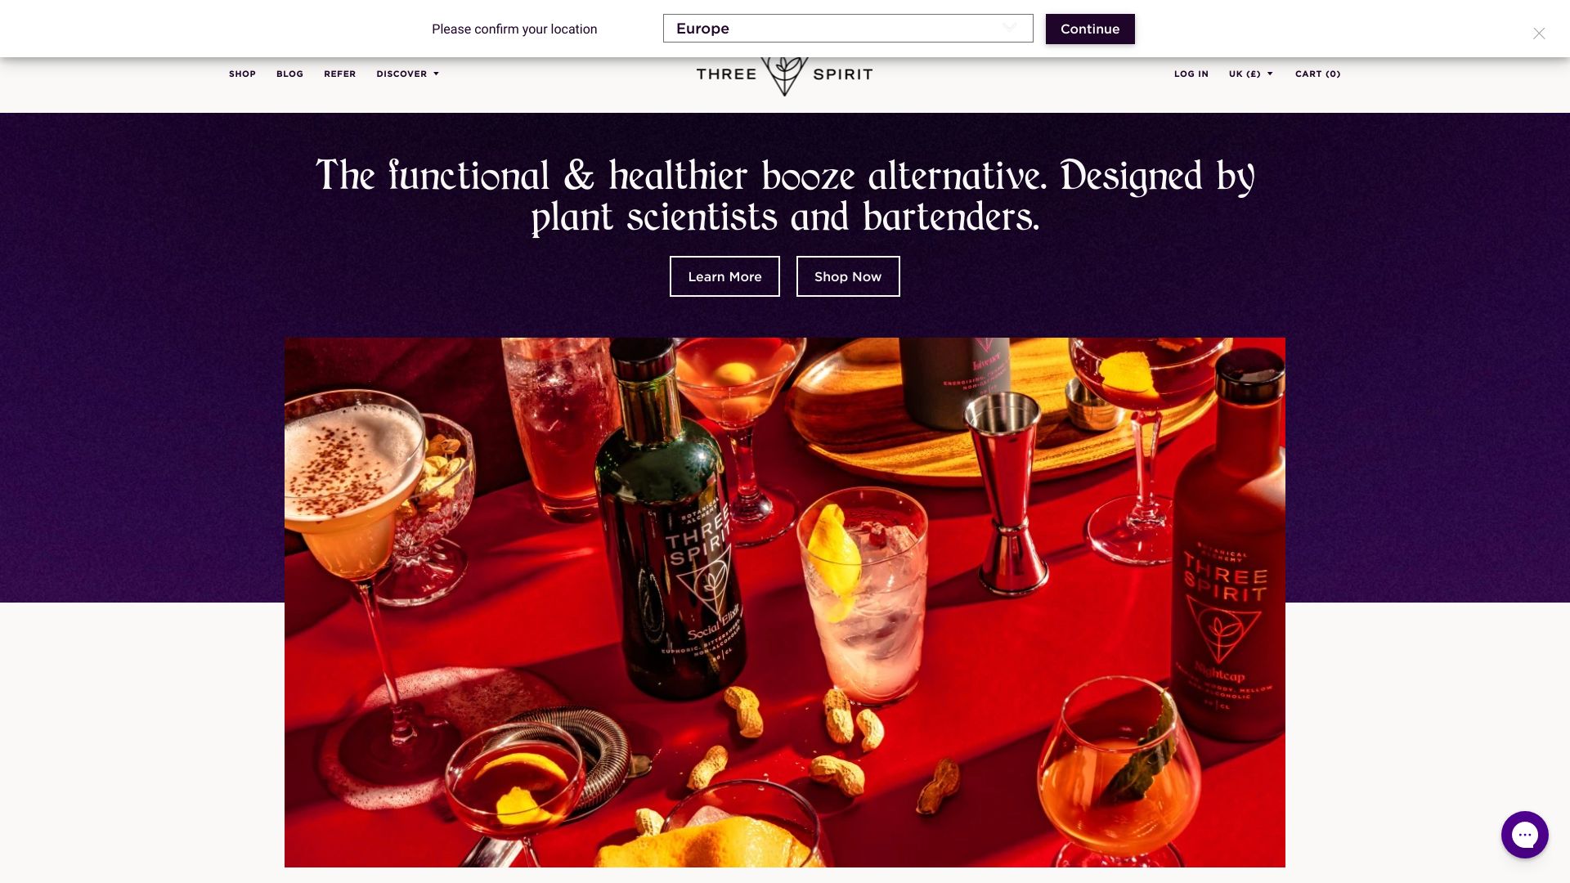
Task: Click the Three Spirit logo
Action: click(x=784, y=75)
